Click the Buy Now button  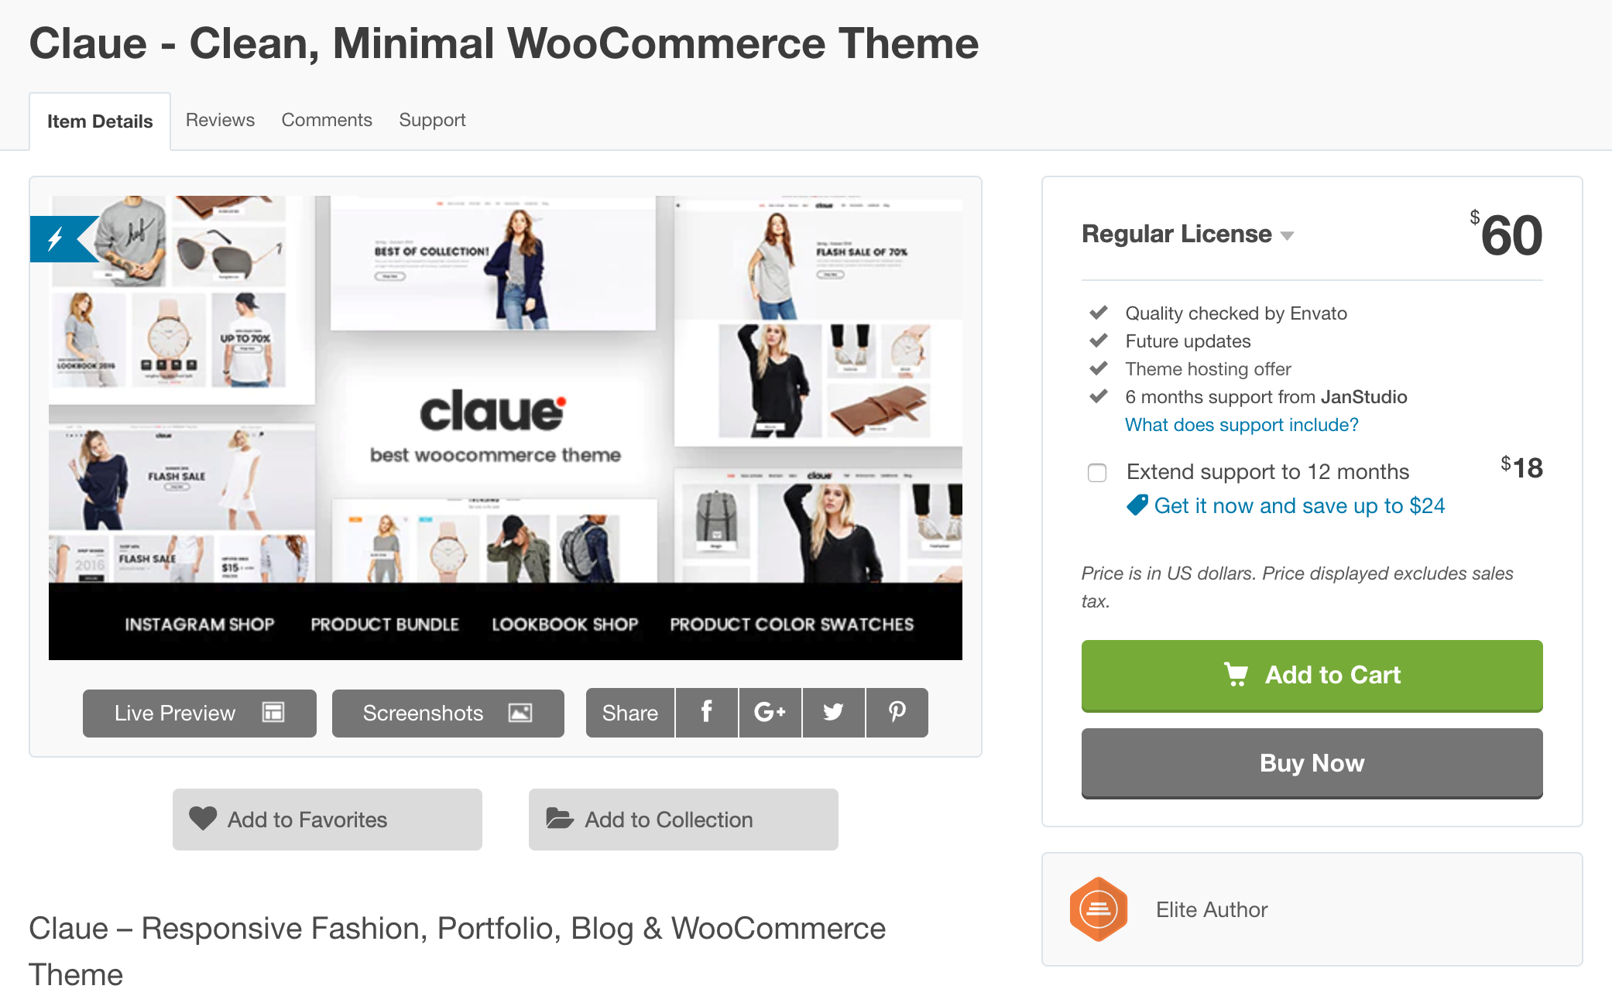(x=1310, y=761)
